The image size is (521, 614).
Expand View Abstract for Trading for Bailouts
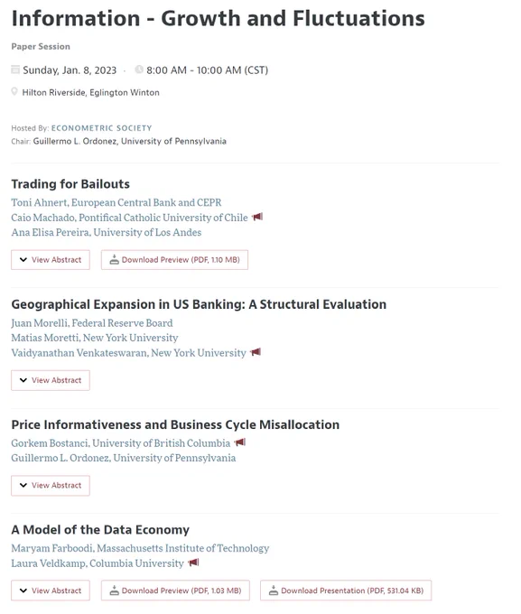coord(51,260)
